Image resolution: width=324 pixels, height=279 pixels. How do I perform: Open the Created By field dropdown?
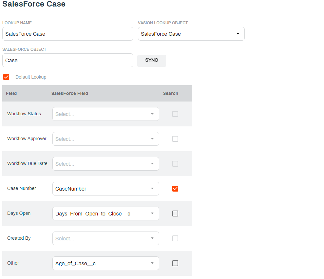(x=105, y=238)
